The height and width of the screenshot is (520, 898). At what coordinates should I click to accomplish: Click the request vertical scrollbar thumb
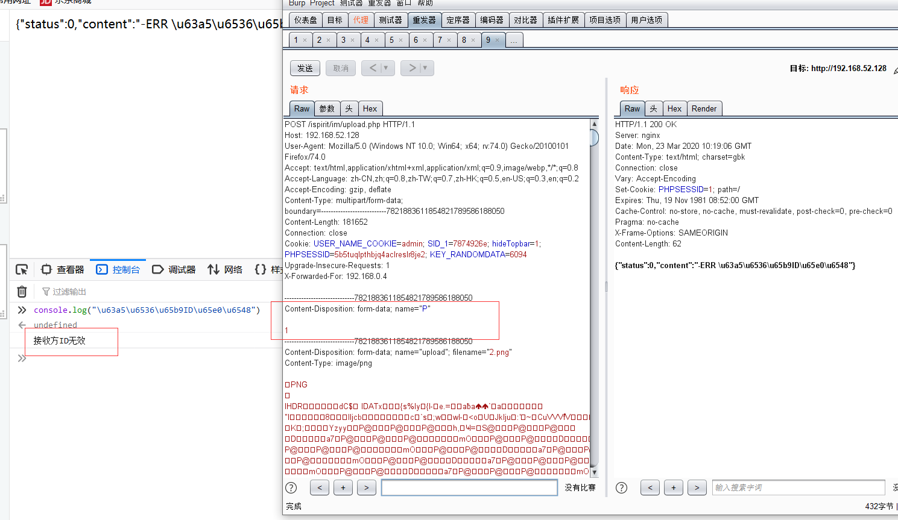click(x=594, y=138)
